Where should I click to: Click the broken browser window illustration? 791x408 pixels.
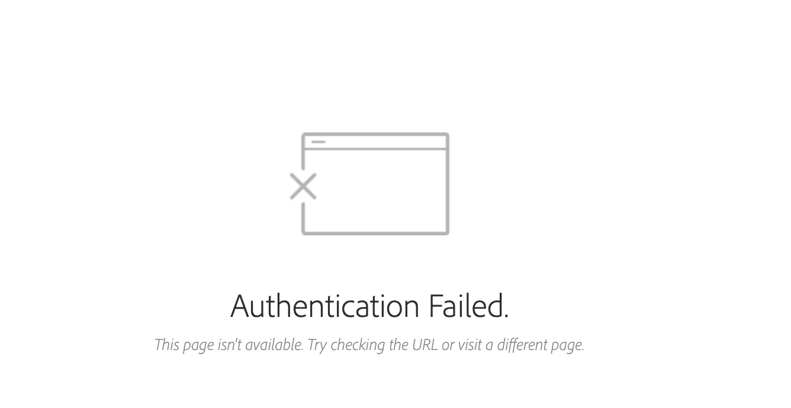pos(369,184)
